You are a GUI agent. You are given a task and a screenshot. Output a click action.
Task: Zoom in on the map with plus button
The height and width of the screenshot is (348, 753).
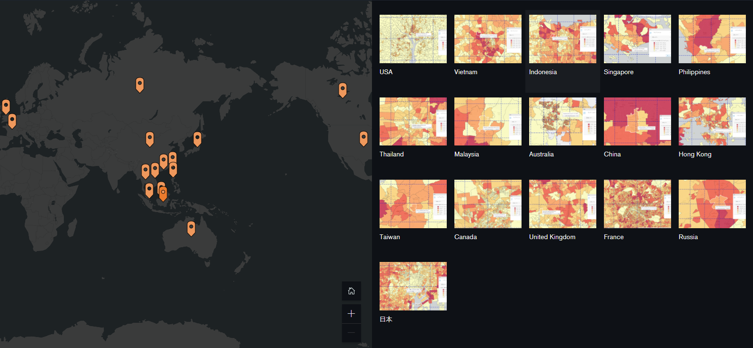click(x=351, y=314)
